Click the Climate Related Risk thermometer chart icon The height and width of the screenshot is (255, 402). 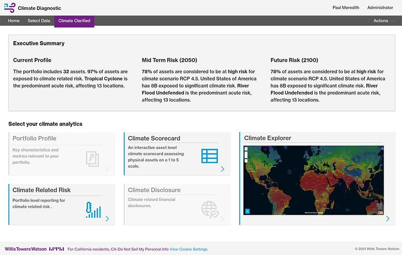tap(93, 210)
